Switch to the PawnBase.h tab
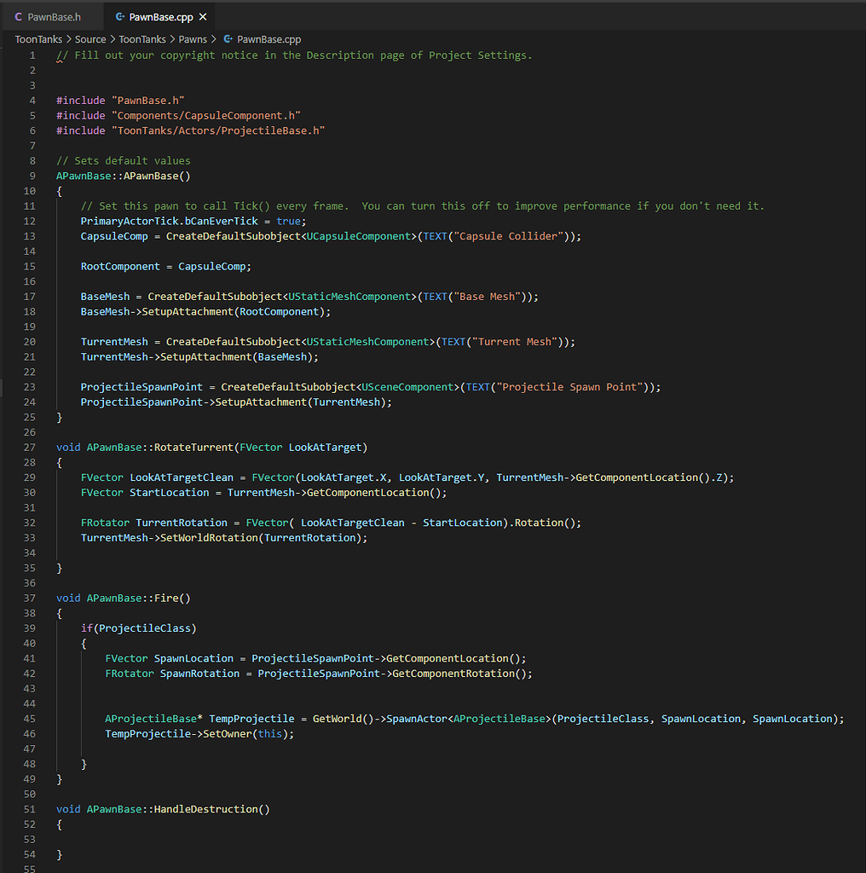The image size is (866, 873). 54,17
